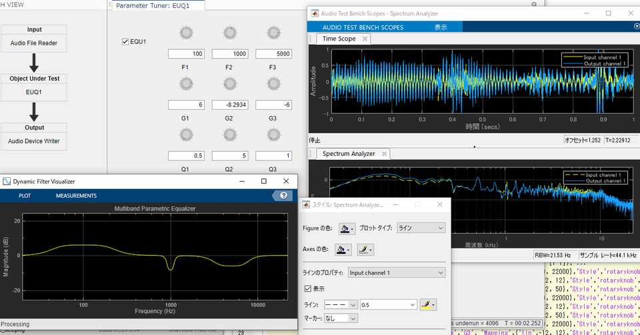Open Axes foreground pen color picker
Viewport: 640px width, 335px height.
coord(365,249)
